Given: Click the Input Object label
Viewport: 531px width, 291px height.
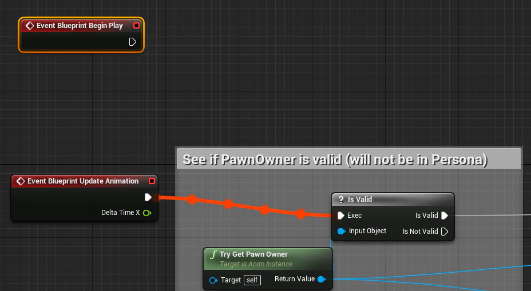Looking at the screenshot, I should [367, 231].
